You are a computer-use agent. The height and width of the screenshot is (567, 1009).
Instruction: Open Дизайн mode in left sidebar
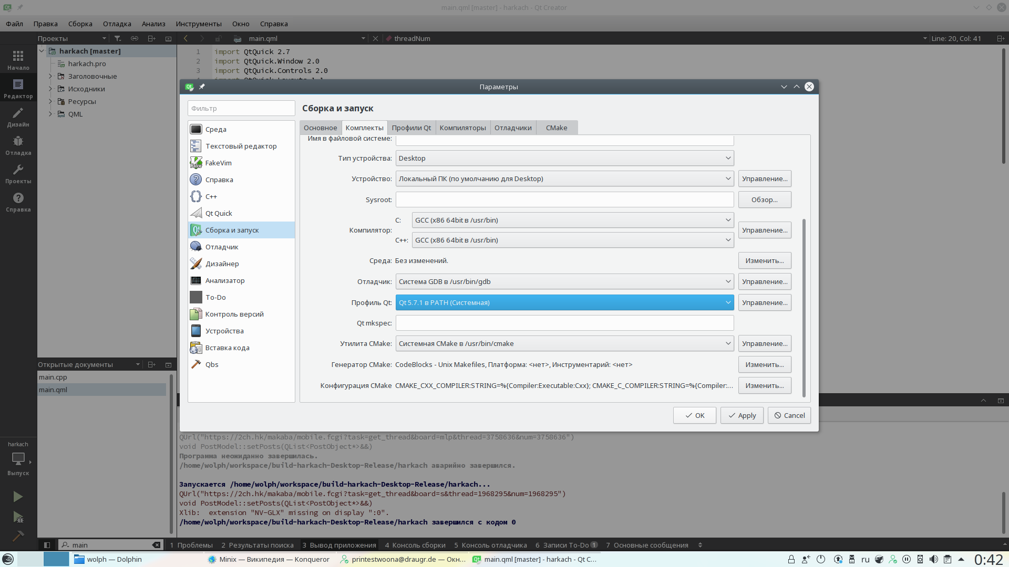[x=18, y=117]
